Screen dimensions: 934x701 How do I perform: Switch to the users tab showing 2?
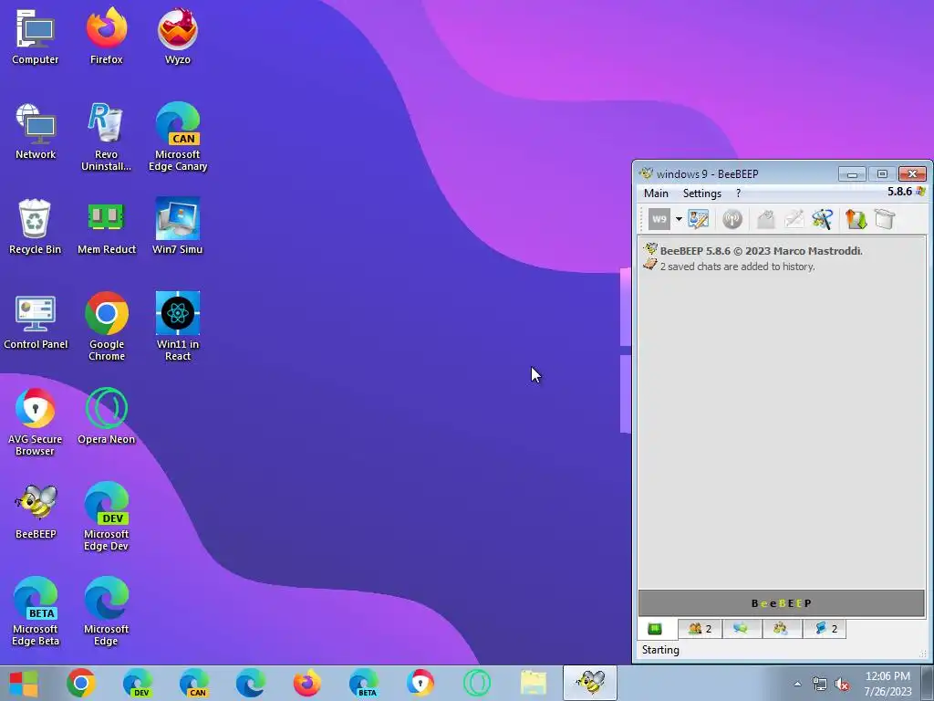click(x=700, y=628)
